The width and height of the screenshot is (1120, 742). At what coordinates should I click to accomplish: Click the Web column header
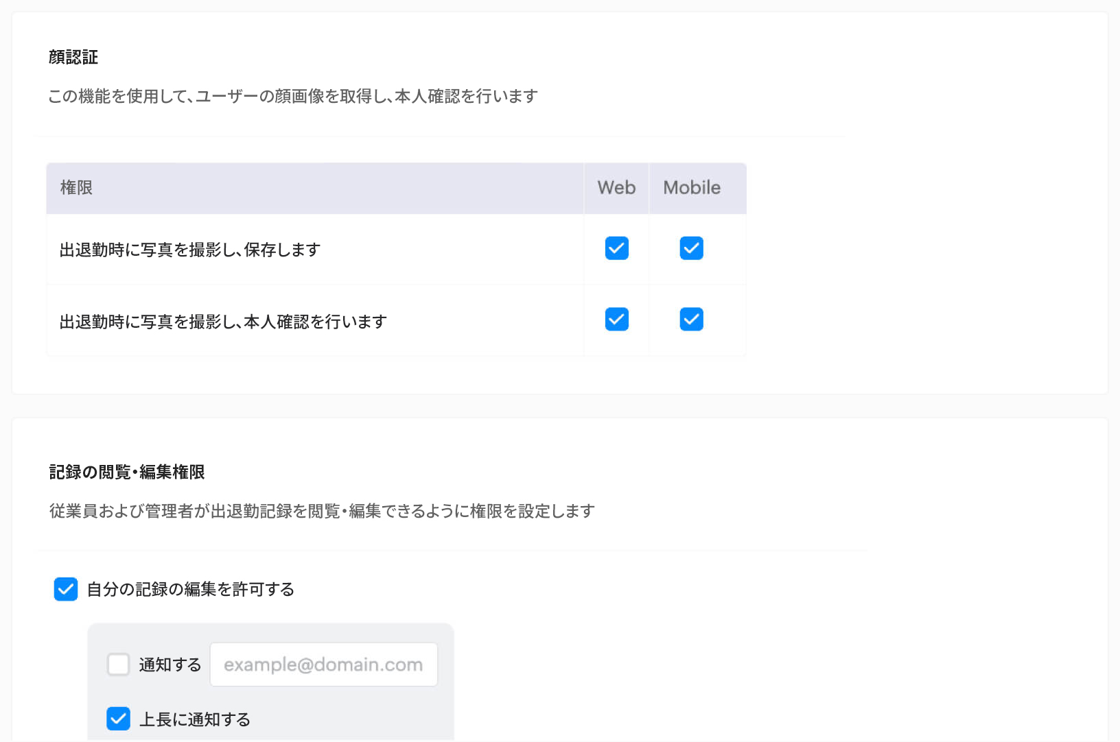tap(616, 187)
